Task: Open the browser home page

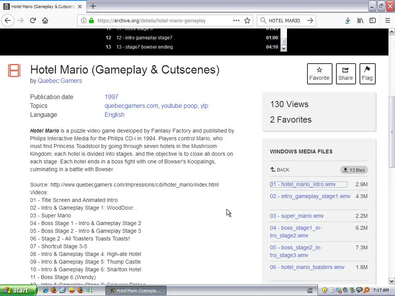Action: click(45, 20)
